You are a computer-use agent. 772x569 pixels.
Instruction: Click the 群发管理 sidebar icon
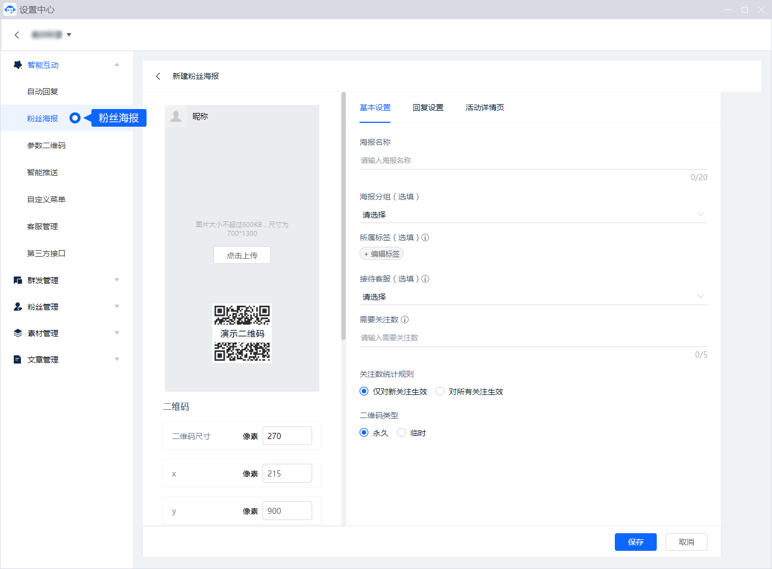click(18, 280)
